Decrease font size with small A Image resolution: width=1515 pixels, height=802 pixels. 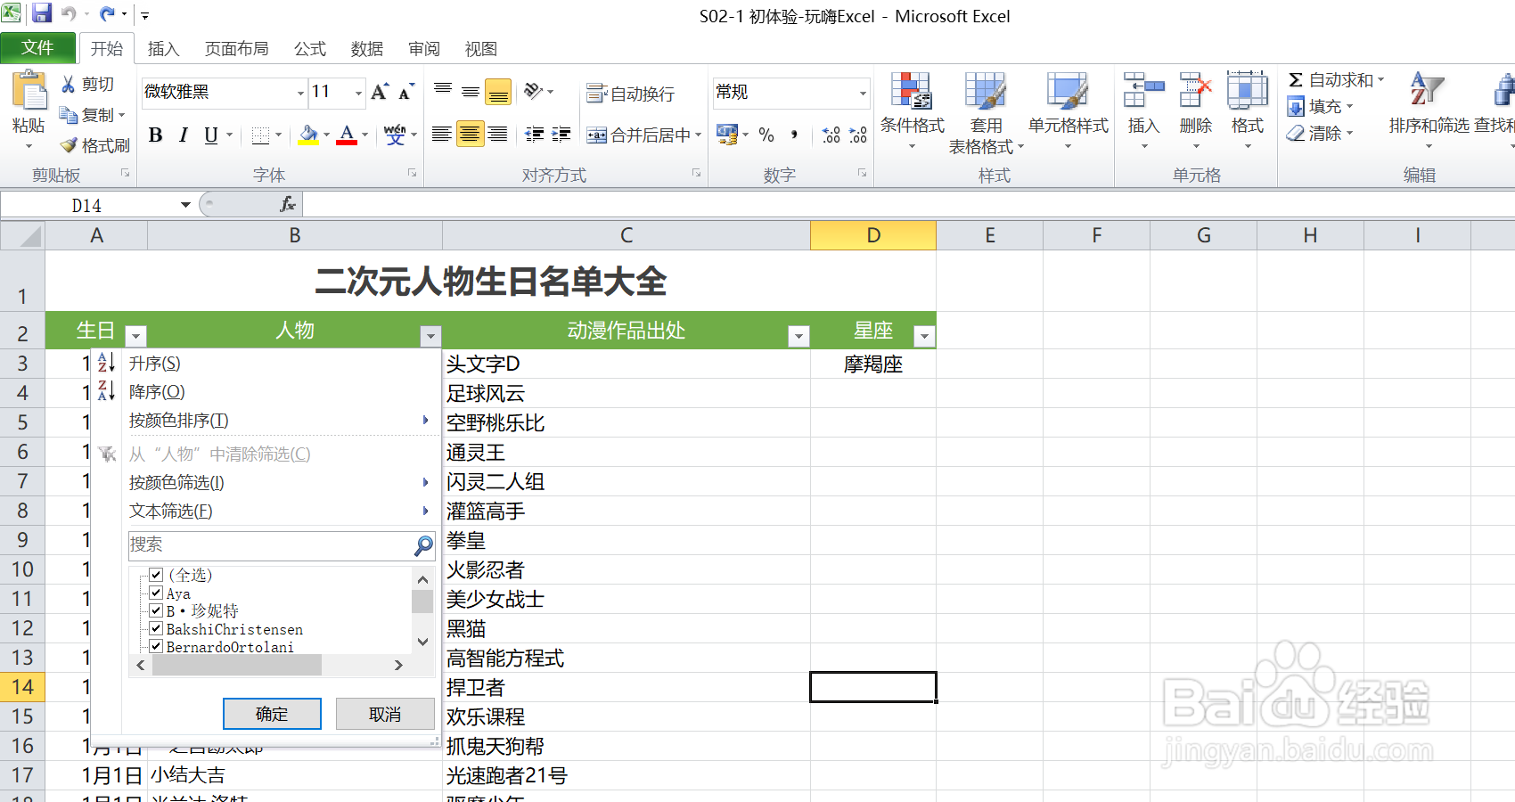[406, 91]
